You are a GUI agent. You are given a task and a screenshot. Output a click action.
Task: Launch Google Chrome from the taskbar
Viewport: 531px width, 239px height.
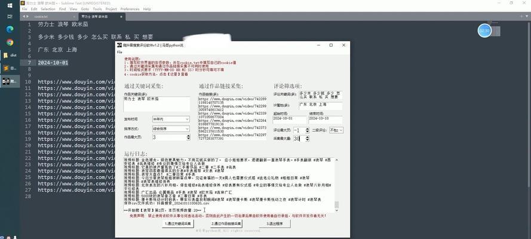(10, 42)
